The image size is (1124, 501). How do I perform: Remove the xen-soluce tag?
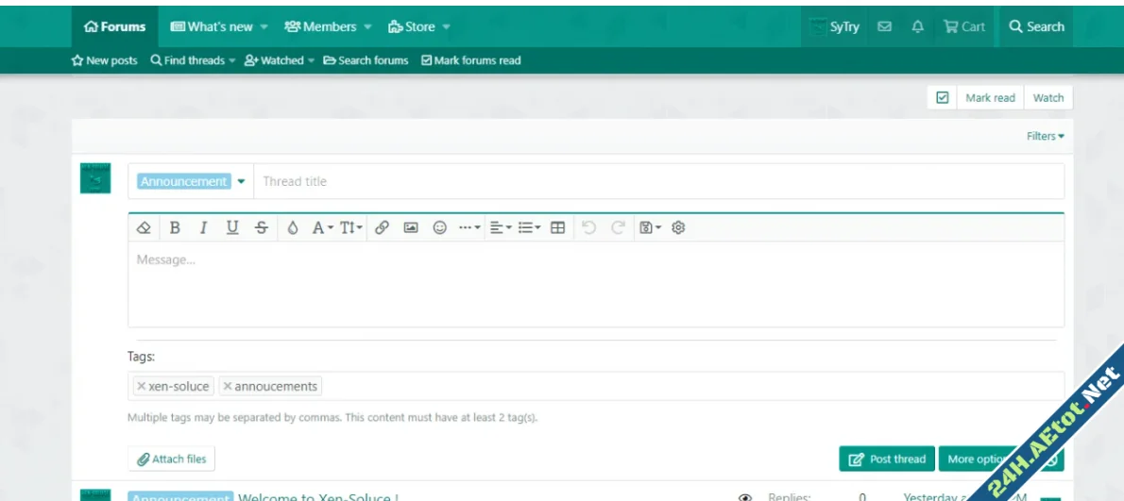point(142,386)
